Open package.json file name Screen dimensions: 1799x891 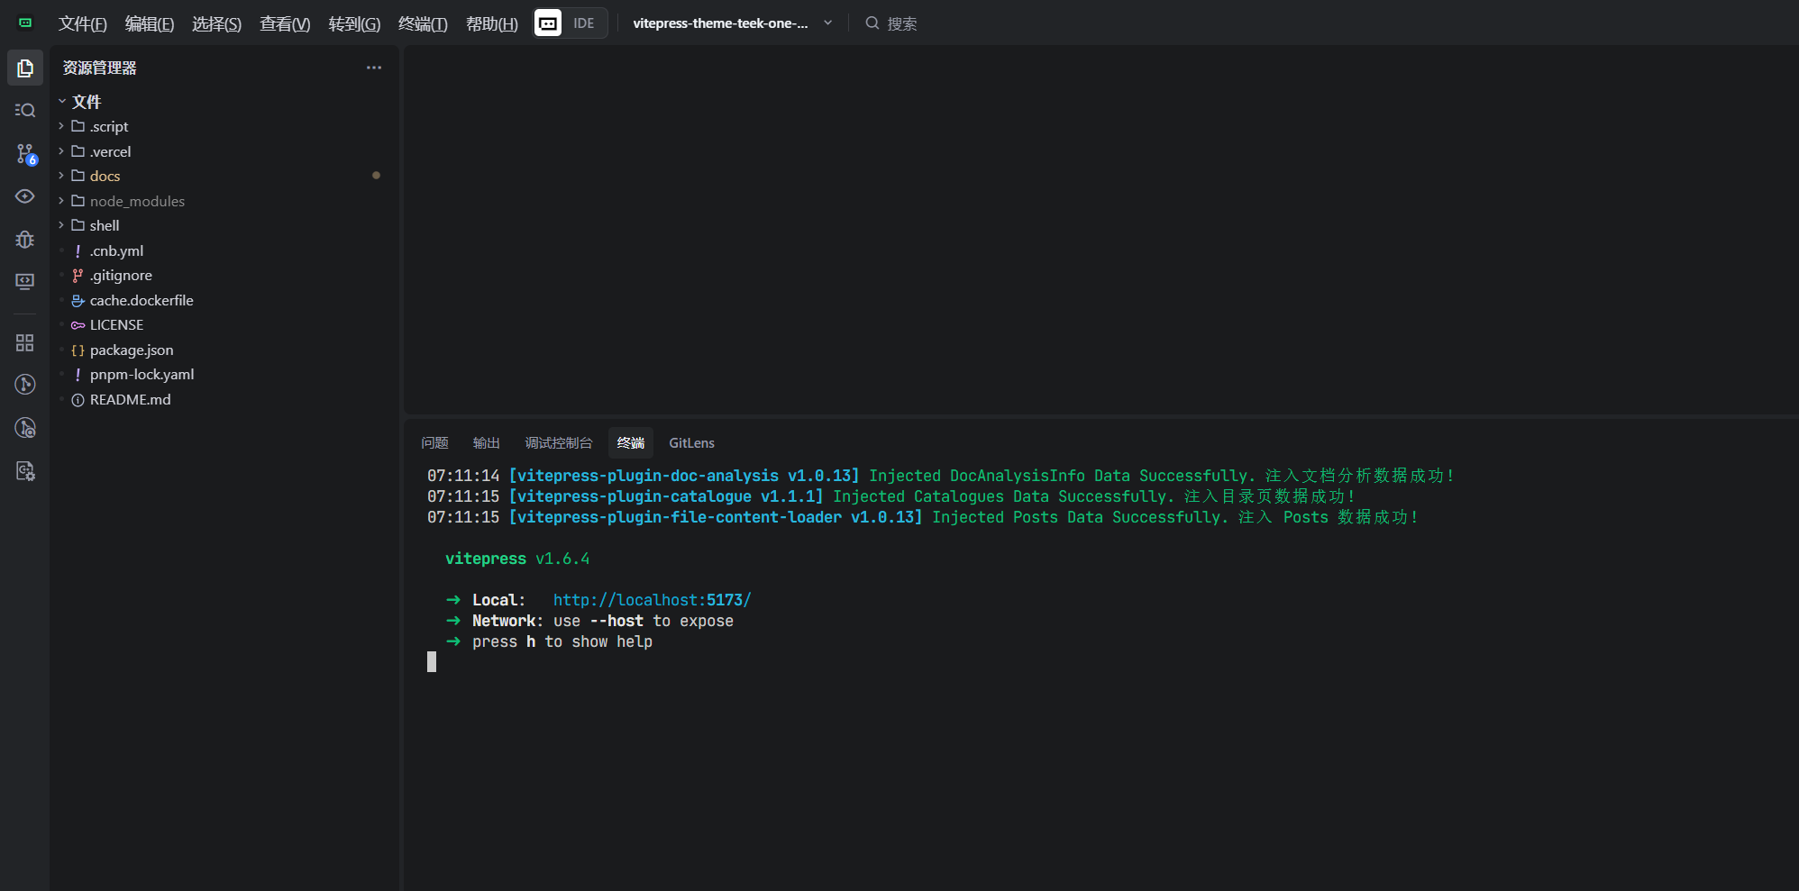132,350
